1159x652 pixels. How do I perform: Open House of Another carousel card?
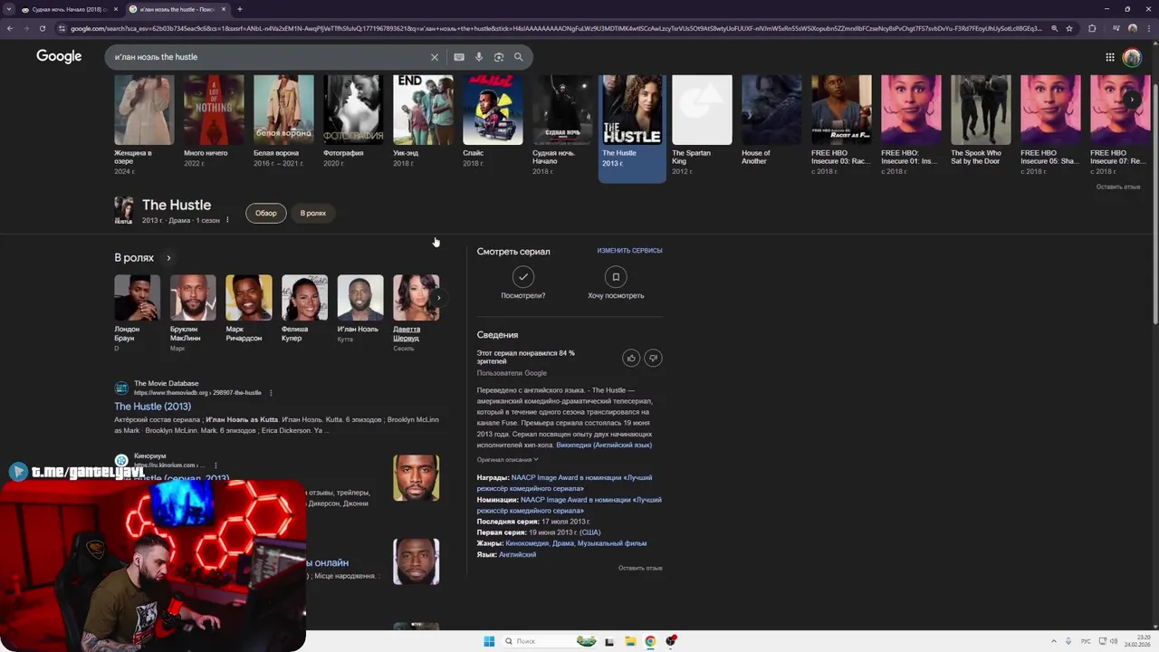771,121
